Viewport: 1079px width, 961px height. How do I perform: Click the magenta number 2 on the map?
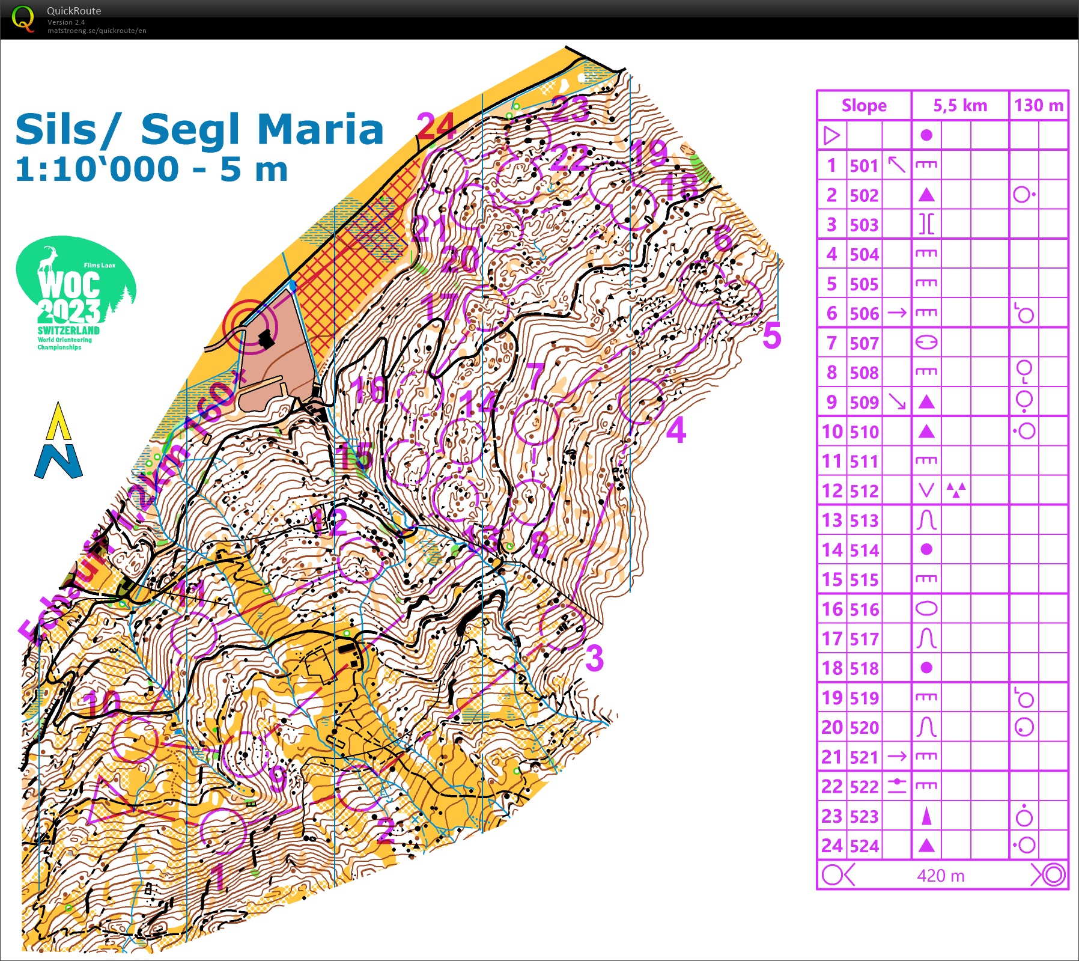[x=386, y=829]
